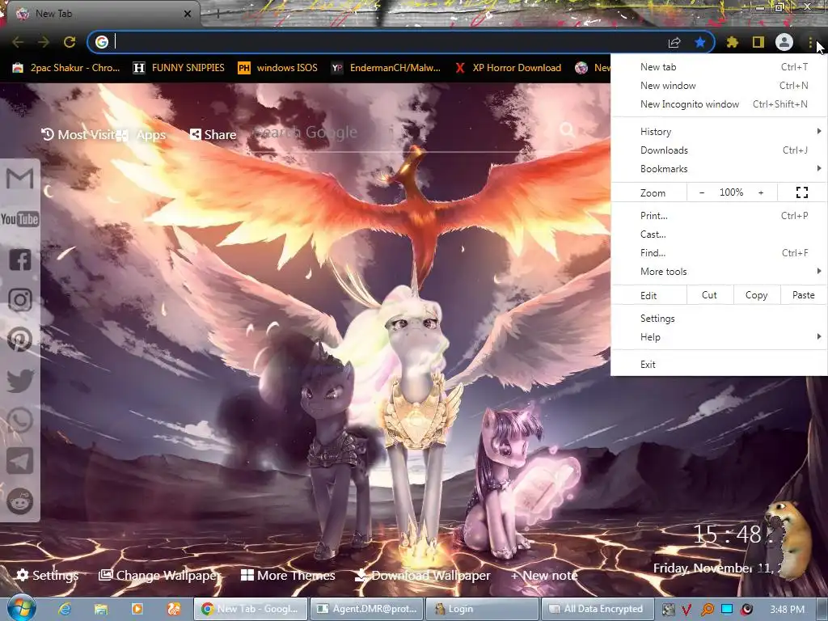828x621 pixels.
Task: Open the 2pac Shakur bookmark
Action: pos(66,68)
